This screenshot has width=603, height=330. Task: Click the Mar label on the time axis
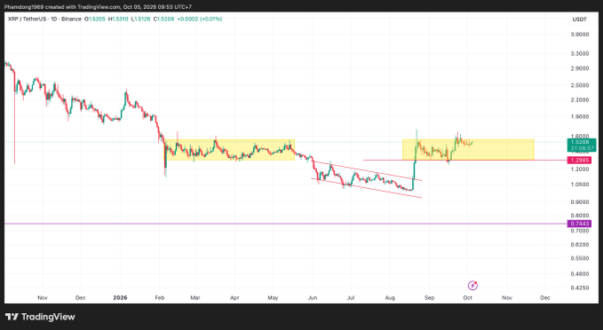coord(195,298)
